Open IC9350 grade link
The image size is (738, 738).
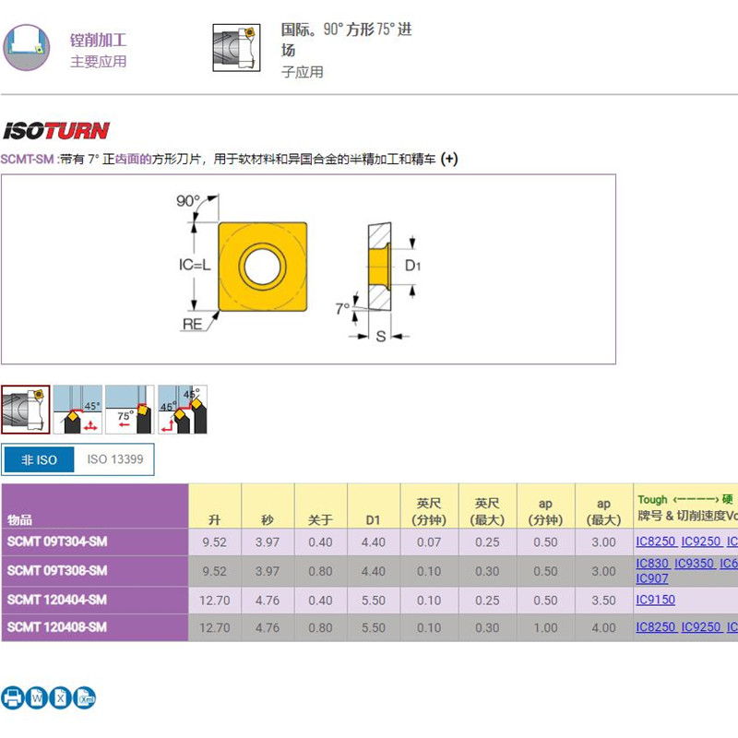click(694, 564)
